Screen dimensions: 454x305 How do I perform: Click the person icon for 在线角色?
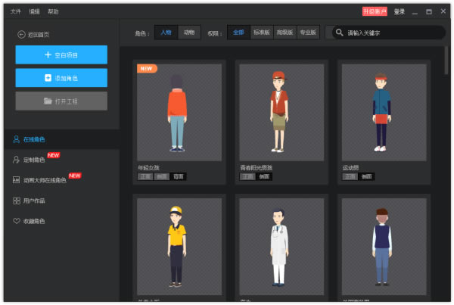tap(16, 139)
